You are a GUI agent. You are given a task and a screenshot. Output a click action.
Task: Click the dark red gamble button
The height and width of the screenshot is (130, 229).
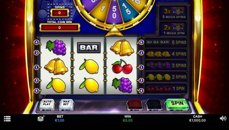(x=135, y=104)
